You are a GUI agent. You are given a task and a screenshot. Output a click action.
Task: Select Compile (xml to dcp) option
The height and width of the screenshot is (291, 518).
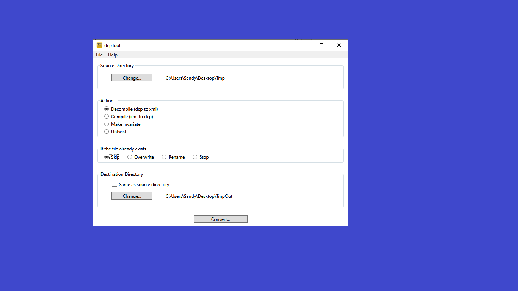pos(129,117)
